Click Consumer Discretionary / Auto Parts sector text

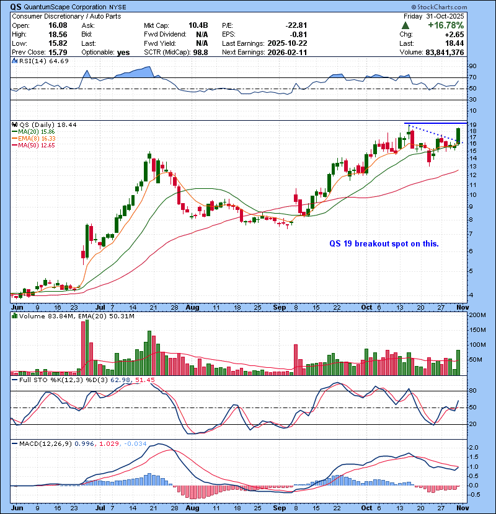point(66,16)
